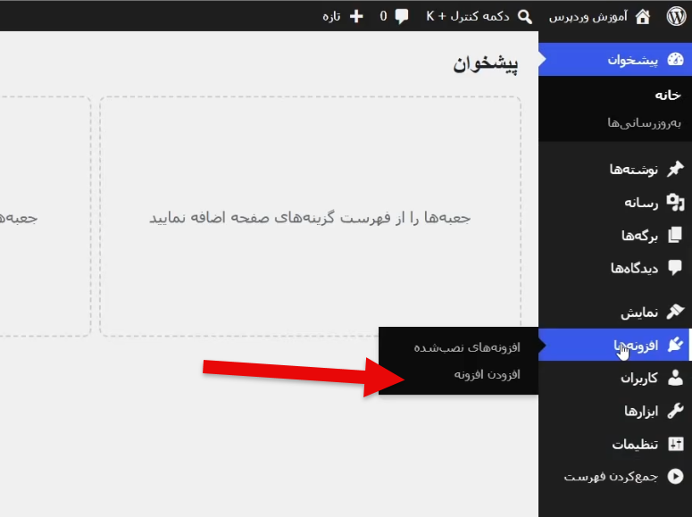Open the ابزارها tools menu
Image resolution: width=692 pixels, height=517 pixels.
(x=615, y=411)
